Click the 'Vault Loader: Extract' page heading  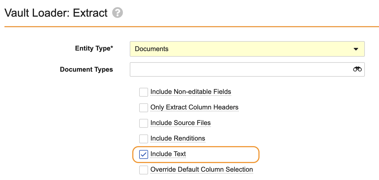click(56, 13)
